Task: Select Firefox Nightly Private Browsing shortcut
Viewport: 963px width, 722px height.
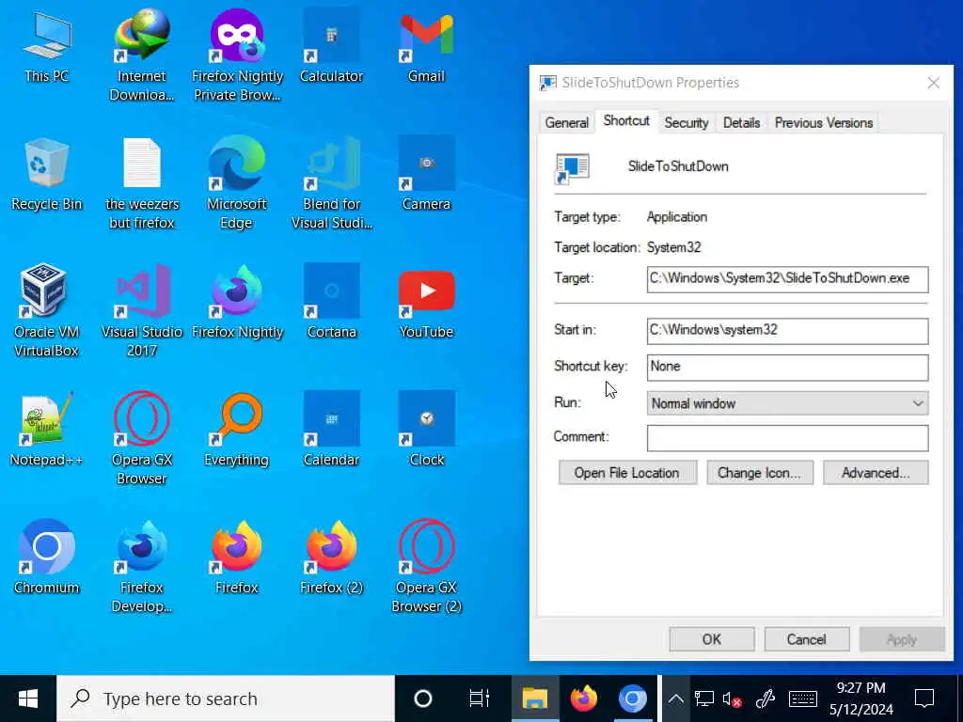Action: tap(237, 55)
